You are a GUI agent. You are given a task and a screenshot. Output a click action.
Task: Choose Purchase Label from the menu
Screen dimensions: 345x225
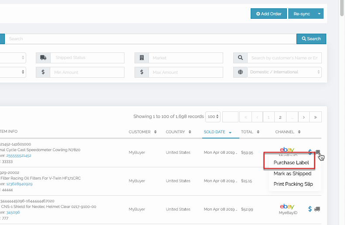point(291,163)
